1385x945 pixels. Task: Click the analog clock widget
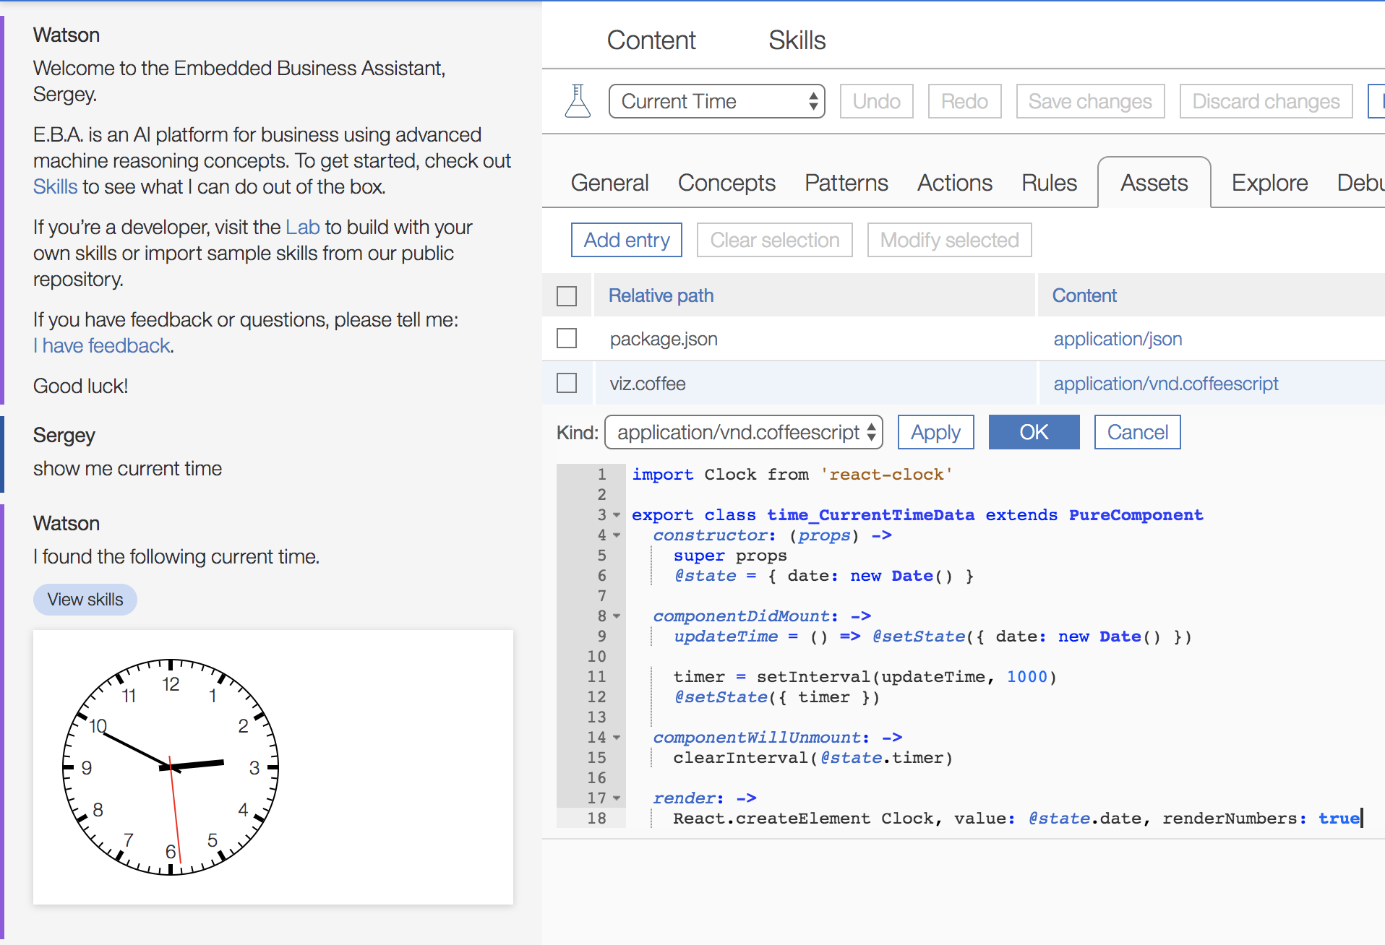click(x=171, y=767)
